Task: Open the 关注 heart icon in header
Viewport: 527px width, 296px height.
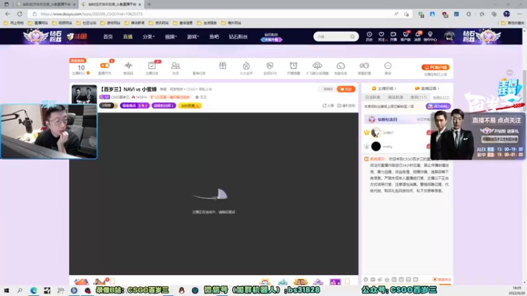Action: pos(381,36)
